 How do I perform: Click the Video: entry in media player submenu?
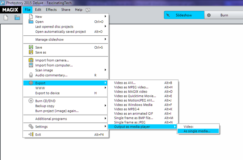(198, 127)
